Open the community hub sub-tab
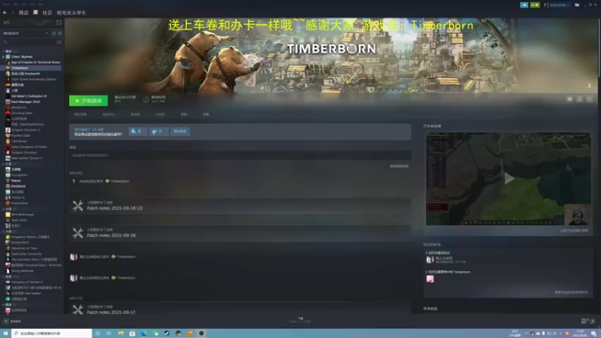 [108, 114]
